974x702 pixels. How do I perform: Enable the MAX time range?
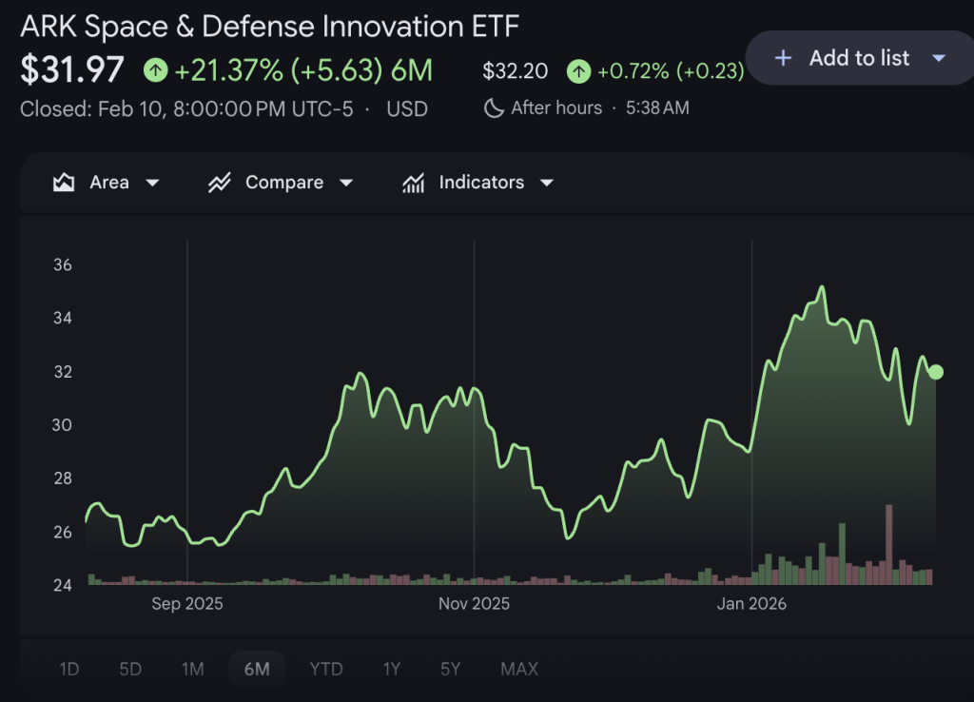(518, 669)
